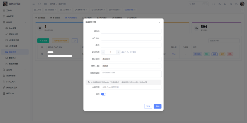Click the refresh icon in top header
Viewport: 247px width, 123px height.
40,4
